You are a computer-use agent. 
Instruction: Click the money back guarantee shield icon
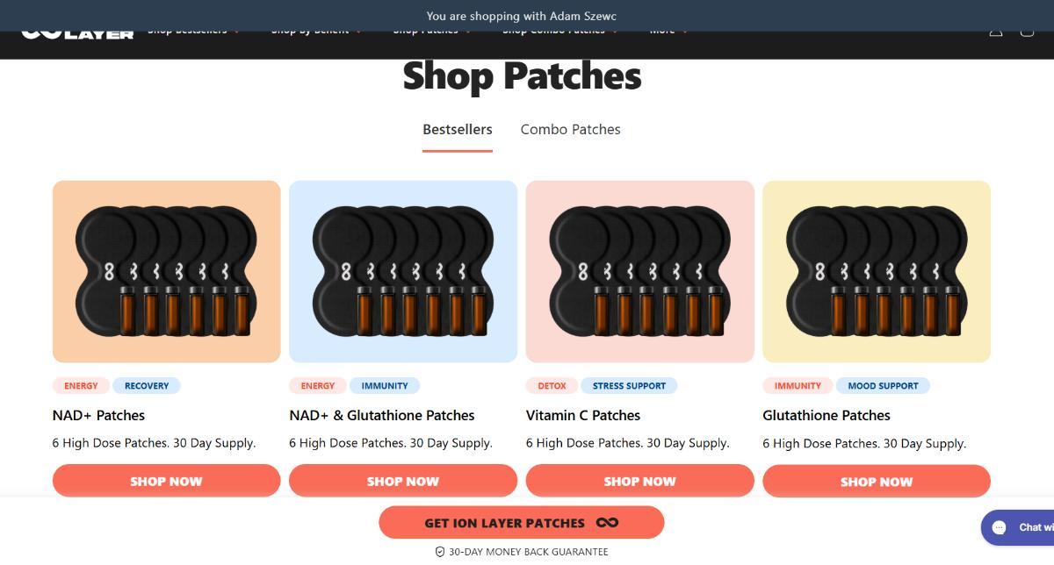coord(440,552)
